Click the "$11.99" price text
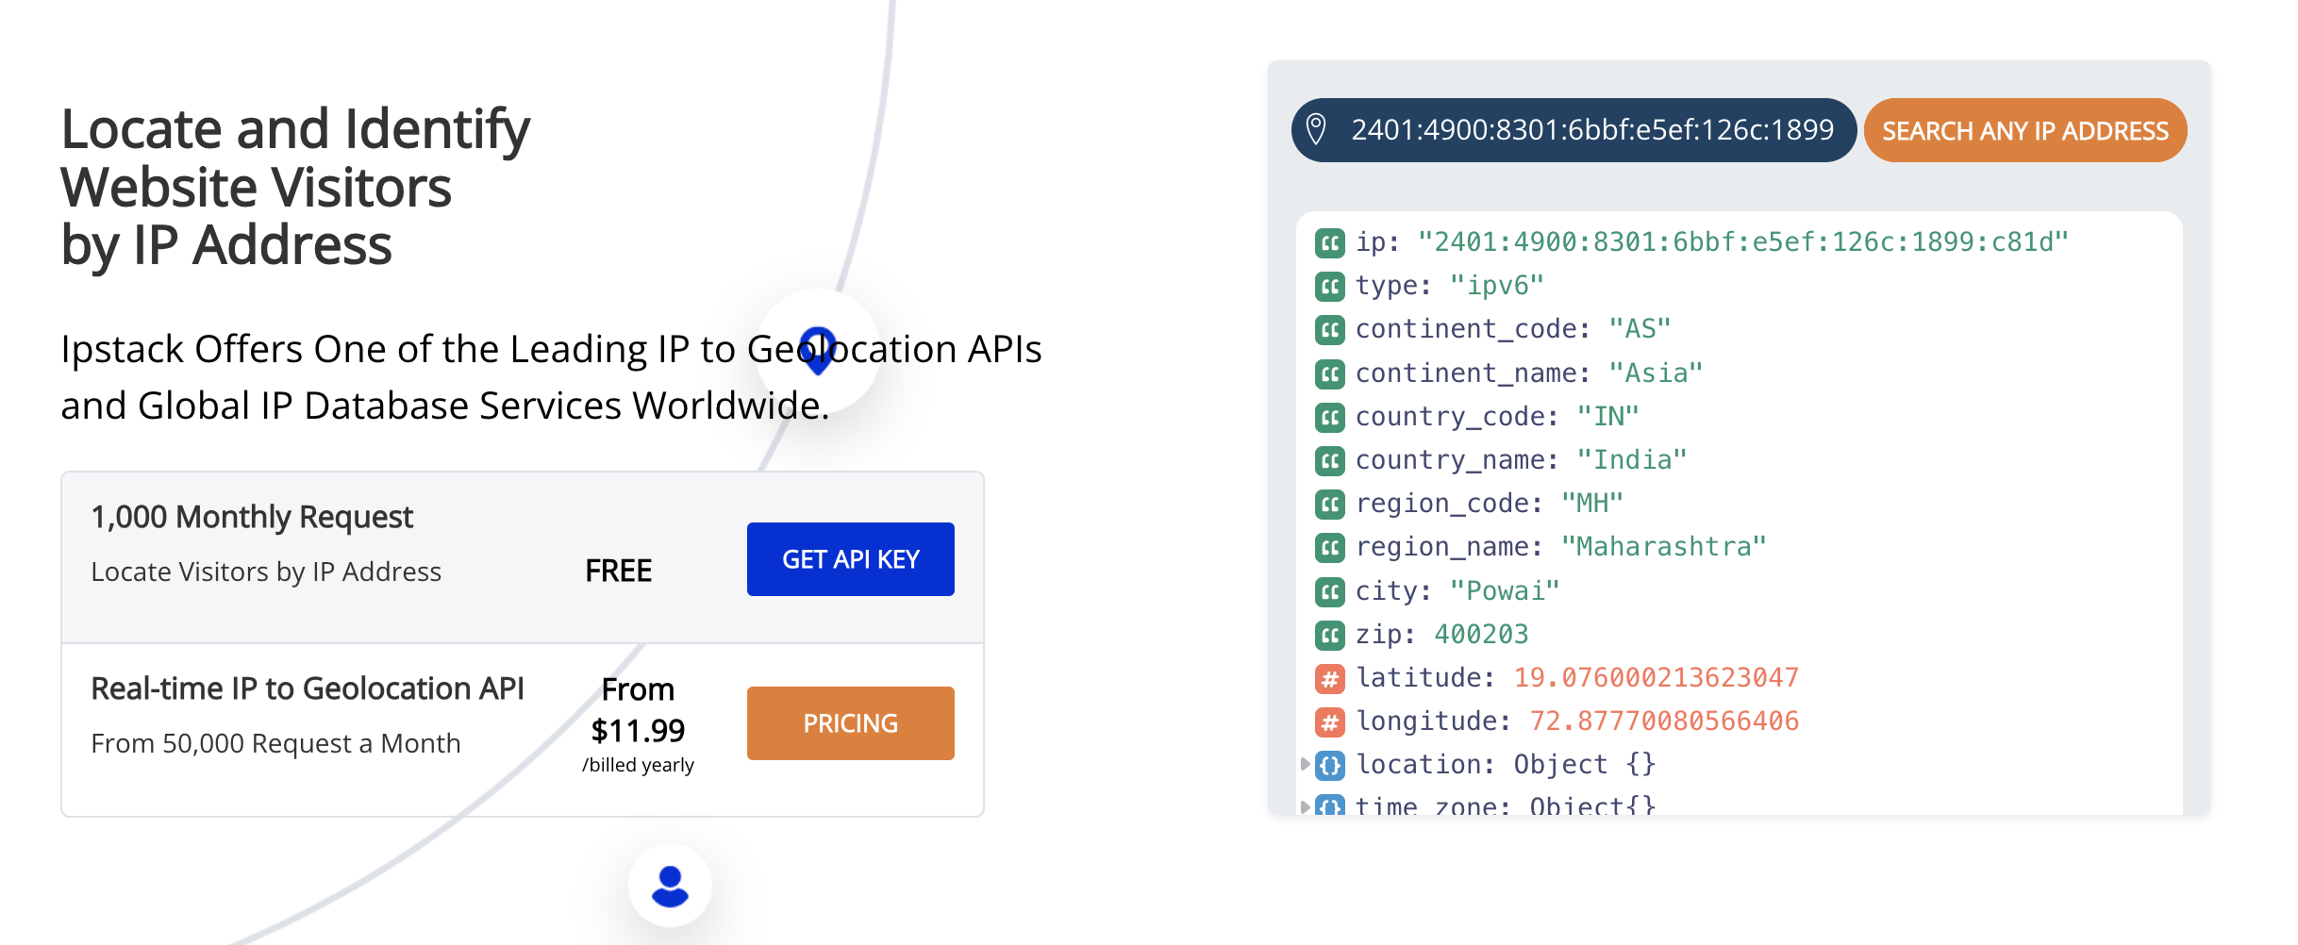 [x=638, y=731]
